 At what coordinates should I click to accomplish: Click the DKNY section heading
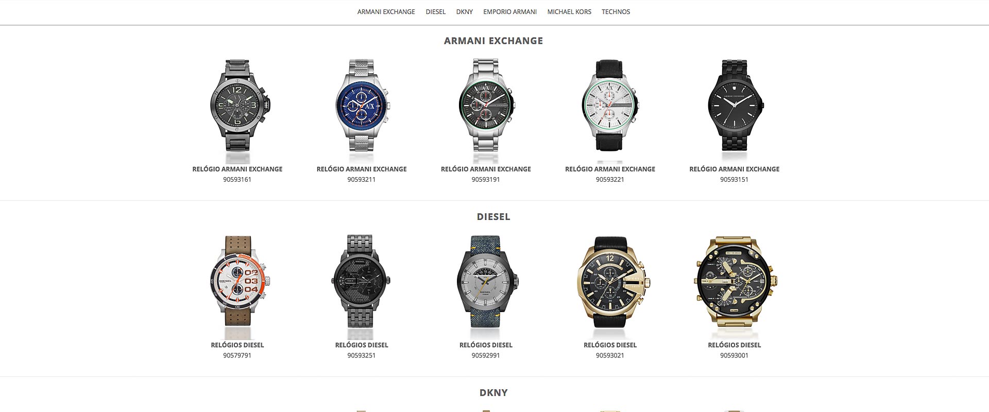pos(493,392)
